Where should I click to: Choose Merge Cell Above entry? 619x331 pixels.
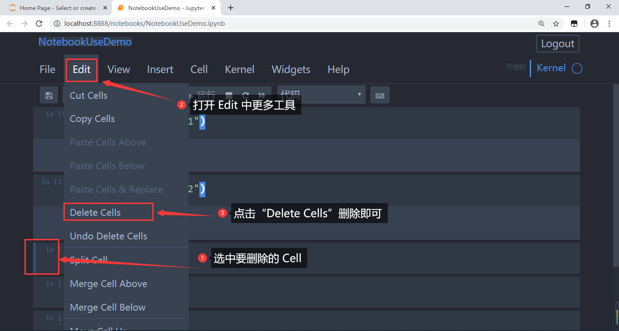click(x=126, y=284)
